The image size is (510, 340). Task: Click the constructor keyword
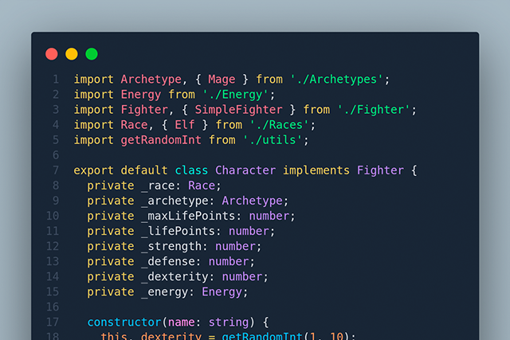[124, 322]
